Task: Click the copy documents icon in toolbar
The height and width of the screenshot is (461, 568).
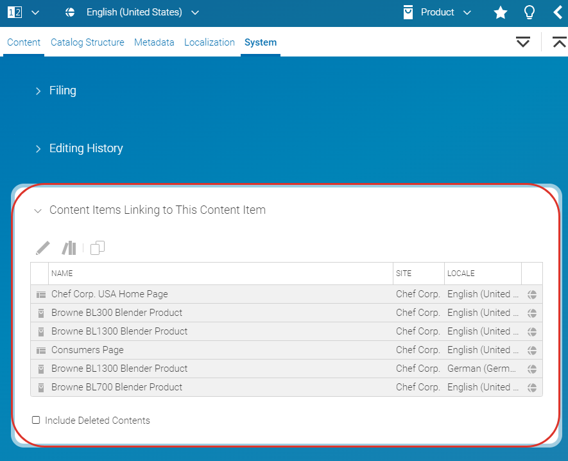Action: click(98, 248)
